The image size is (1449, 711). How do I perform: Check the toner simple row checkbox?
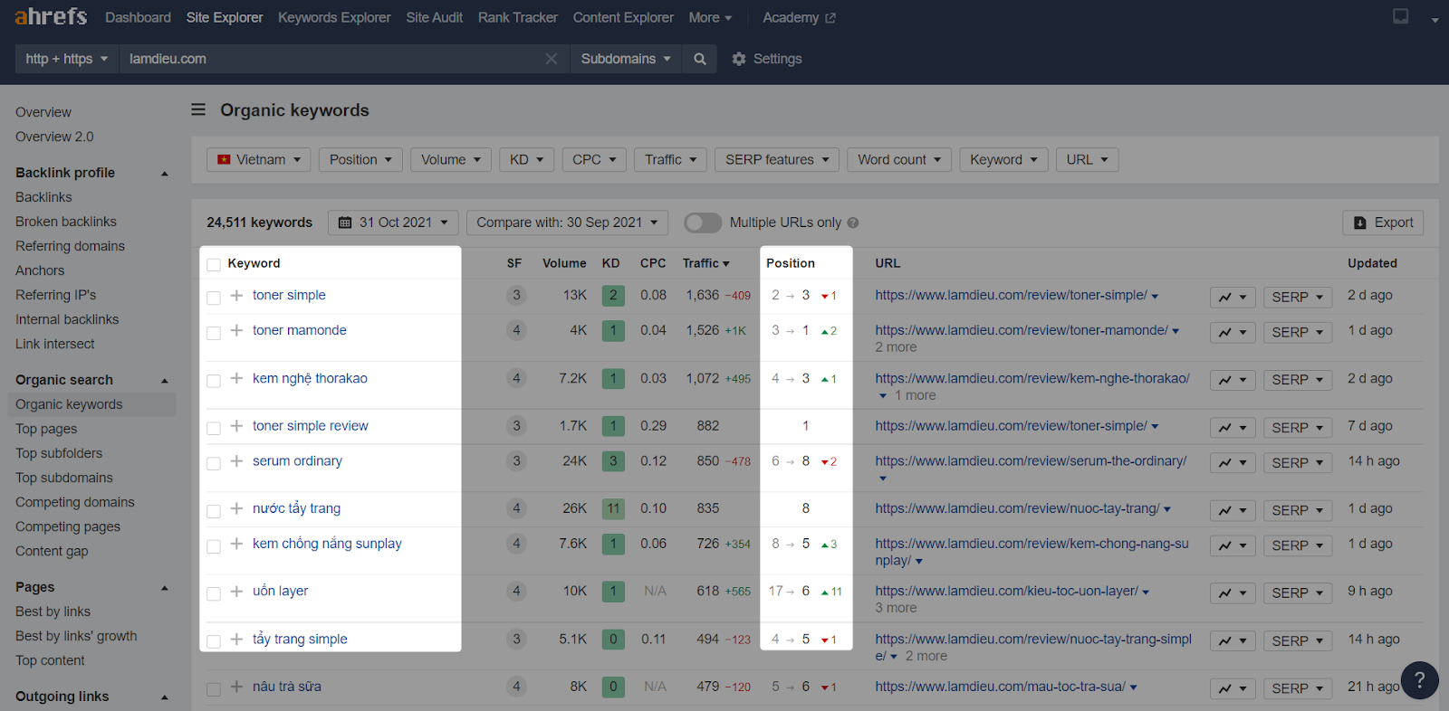pos(214,298)
